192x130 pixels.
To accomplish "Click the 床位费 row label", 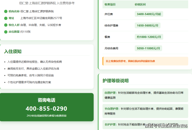I will [109, 14].
